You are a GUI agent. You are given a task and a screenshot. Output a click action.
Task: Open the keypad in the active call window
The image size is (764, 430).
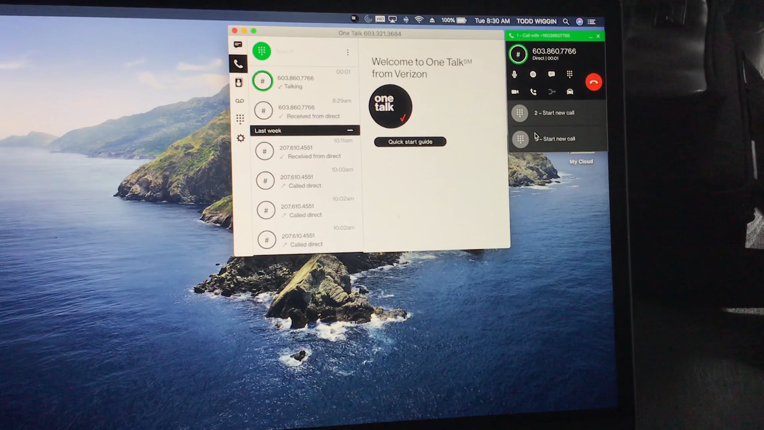pyautogui.click(x=570, y=74)
